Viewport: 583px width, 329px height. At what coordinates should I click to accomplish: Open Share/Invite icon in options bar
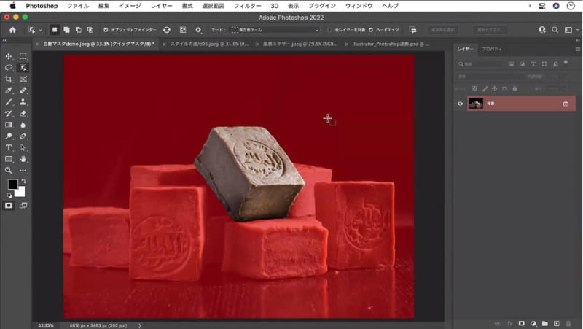tap(542, 30)
